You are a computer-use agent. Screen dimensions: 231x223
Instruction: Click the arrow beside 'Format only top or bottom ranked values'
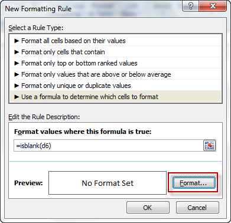[x=17, y=63]
